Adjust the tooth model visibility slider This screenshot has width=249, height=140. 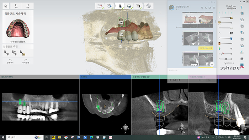click(x=226, y=23)
